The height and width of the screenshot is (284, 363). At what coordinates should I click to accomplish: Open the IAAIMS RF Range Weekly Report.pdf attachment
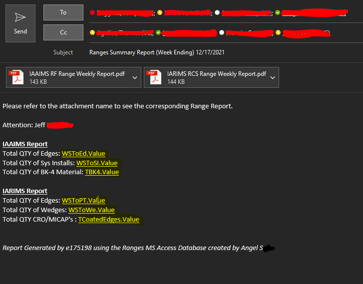coord(73,77)
